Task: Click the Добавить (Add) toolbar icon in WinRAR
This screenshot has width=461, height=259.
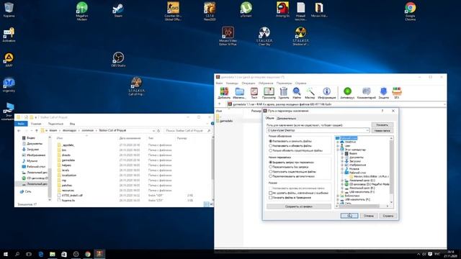Action: coord(224,93)
